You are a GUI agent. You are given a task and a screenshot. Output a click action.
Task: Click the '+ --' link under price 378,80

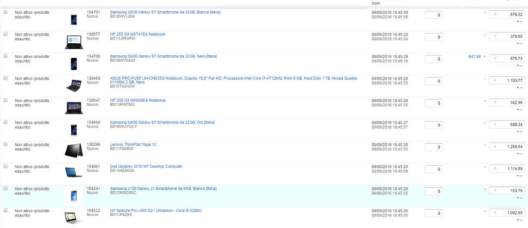[x=519, y=43]
